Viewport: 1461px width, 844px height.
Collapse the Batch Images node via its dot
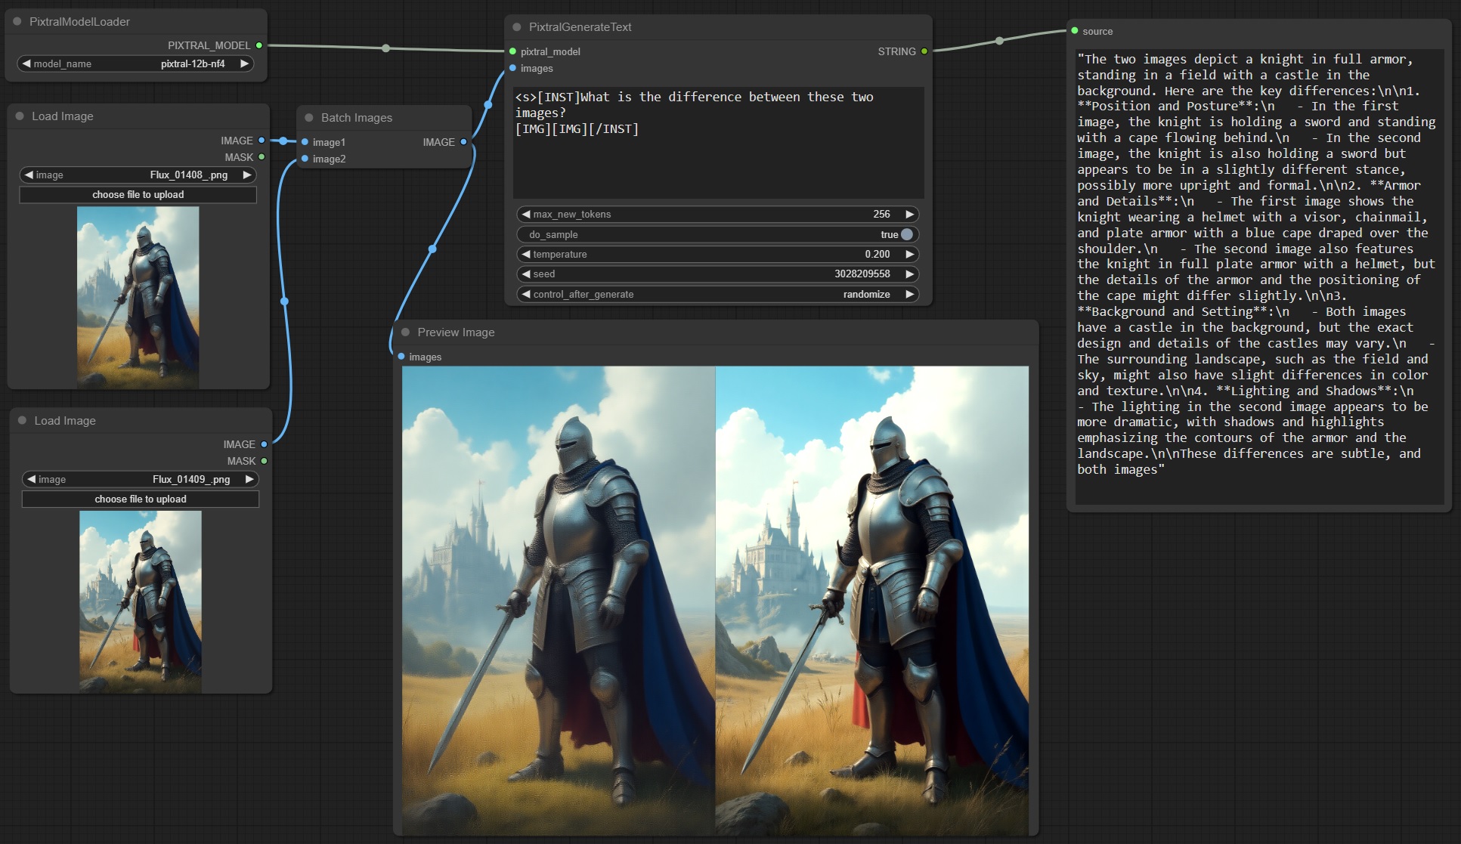[x=309, y=118]
